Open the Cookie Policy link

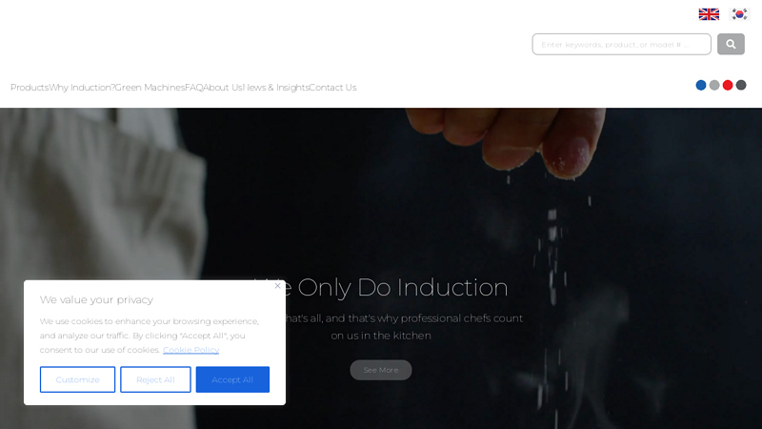click(x=191, y=350)
